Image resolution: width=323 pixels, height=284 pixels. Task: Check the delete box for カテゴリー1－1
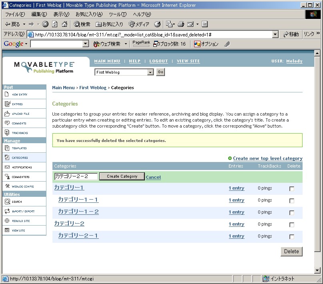coord(292,201)
